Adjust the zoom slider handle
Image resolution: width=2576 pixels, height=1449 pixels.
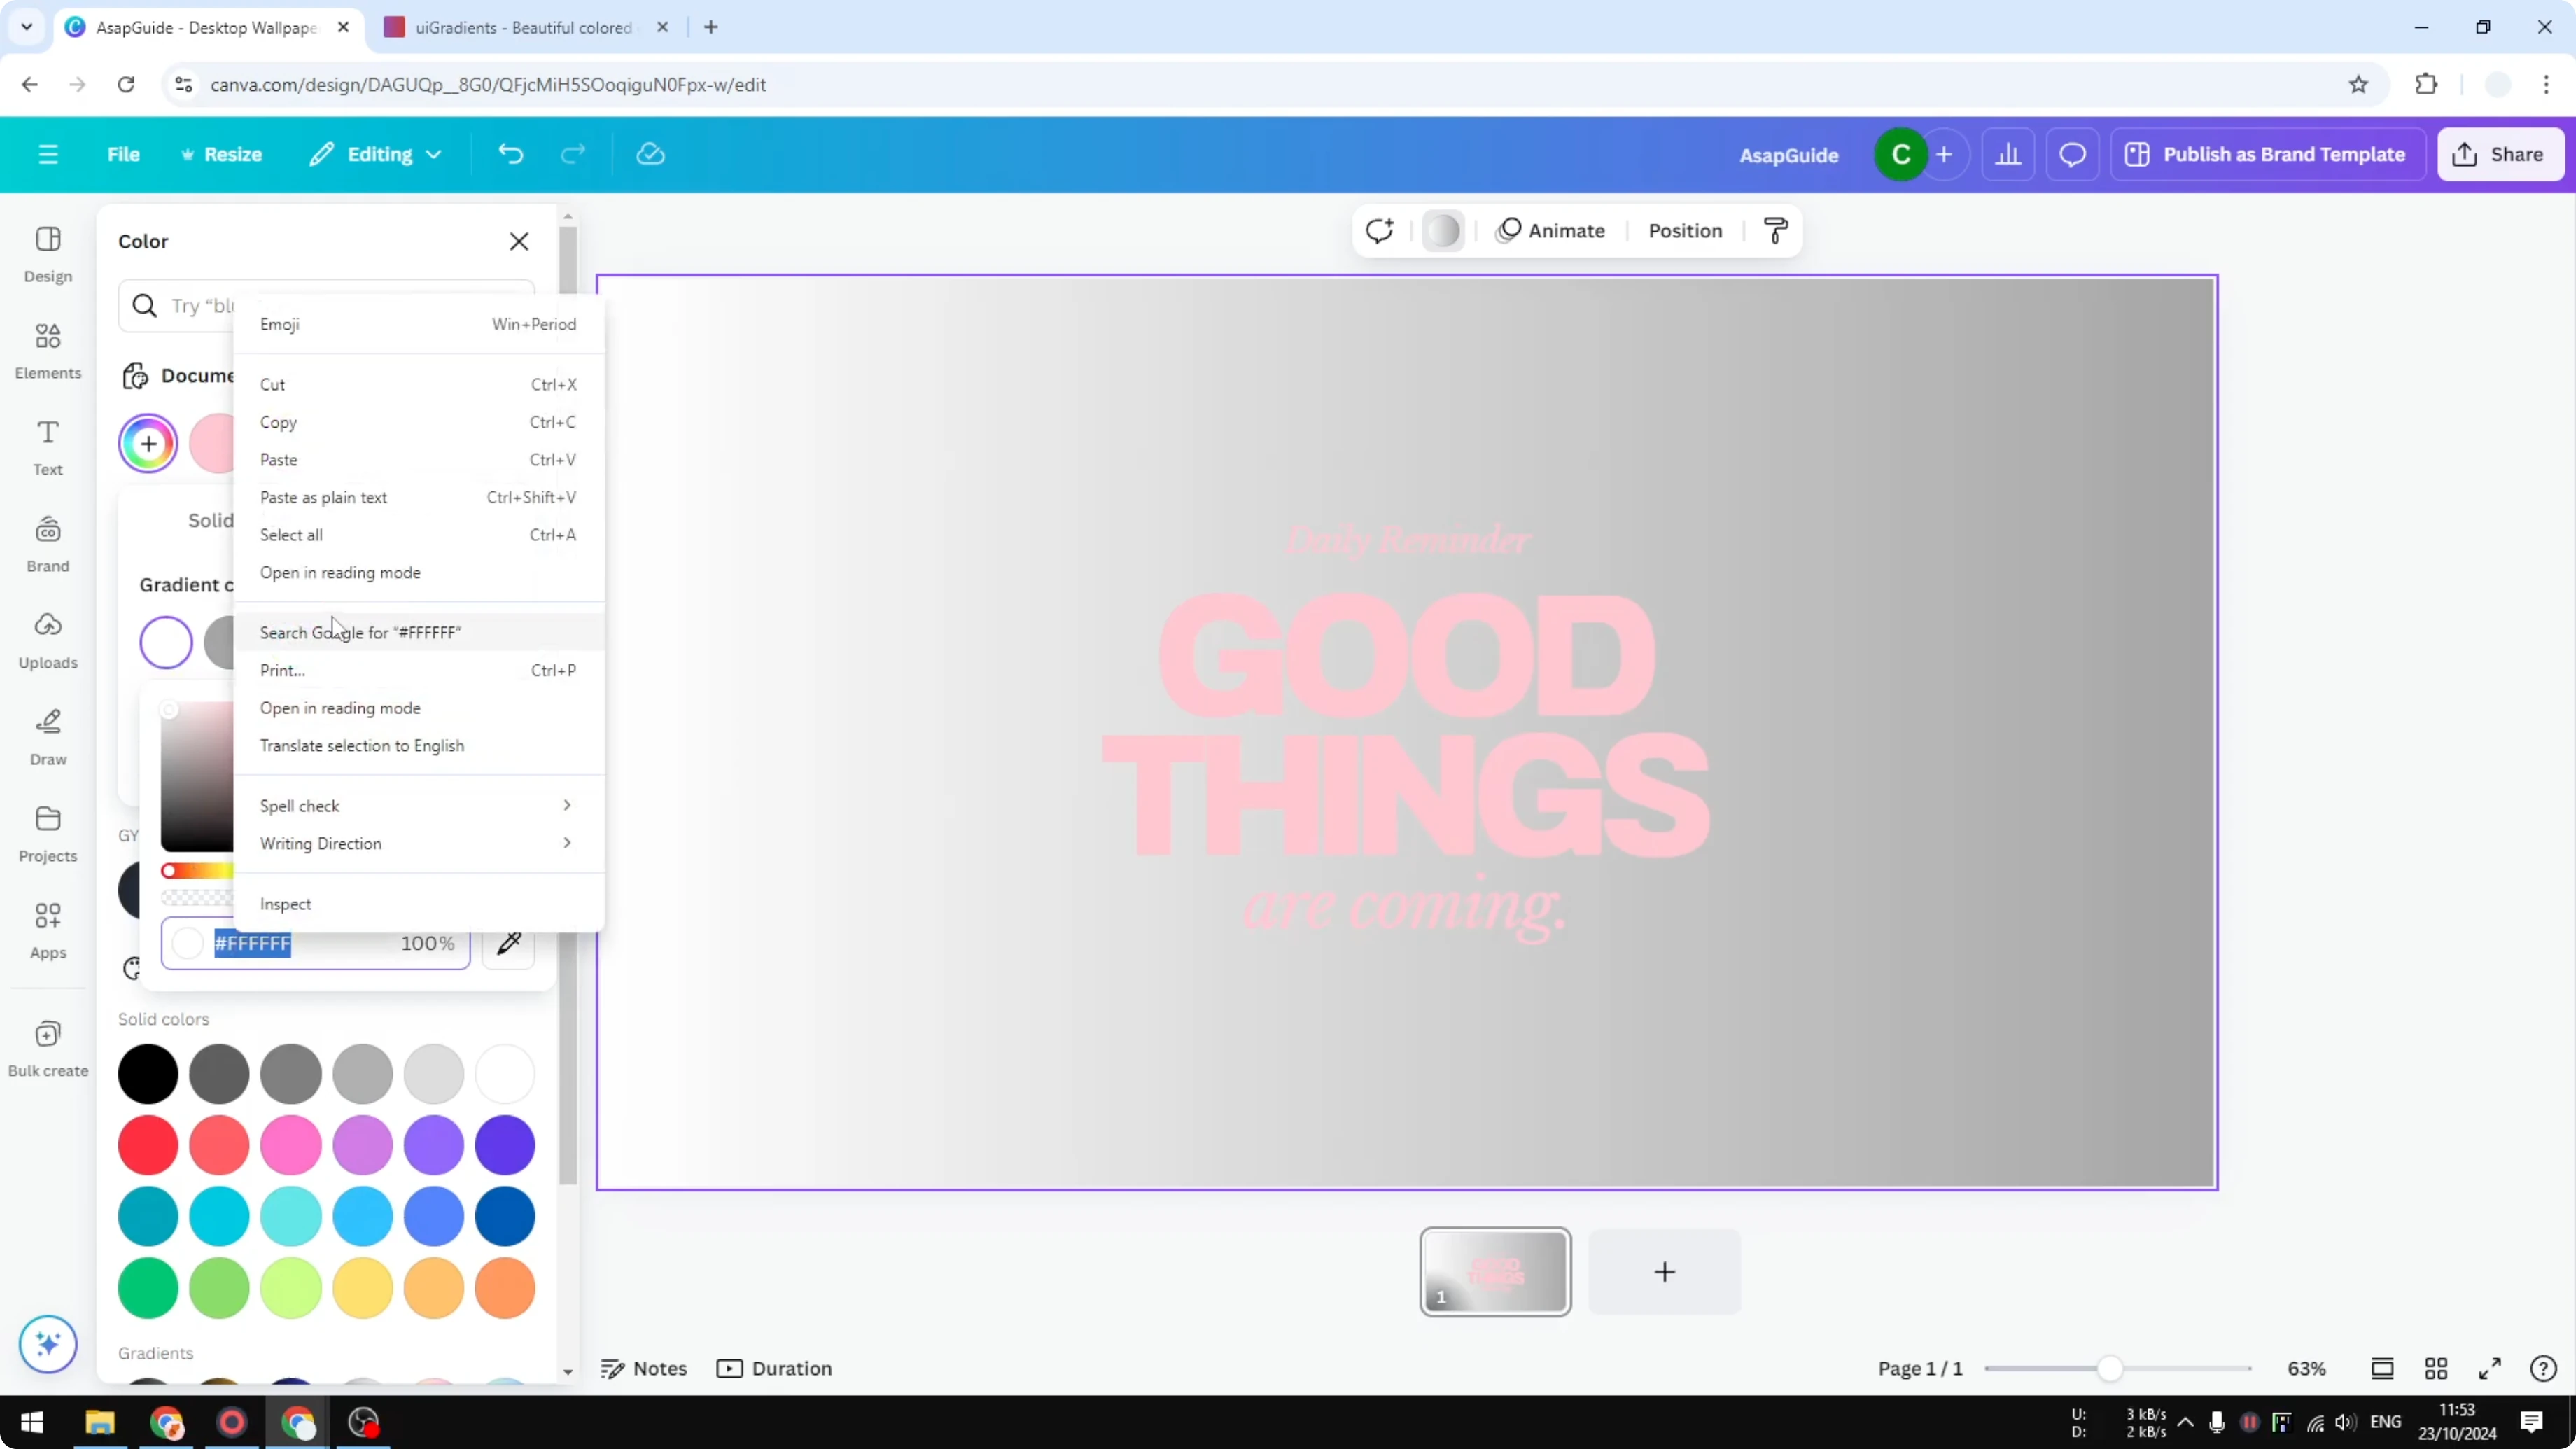tap(2110, 1368)
